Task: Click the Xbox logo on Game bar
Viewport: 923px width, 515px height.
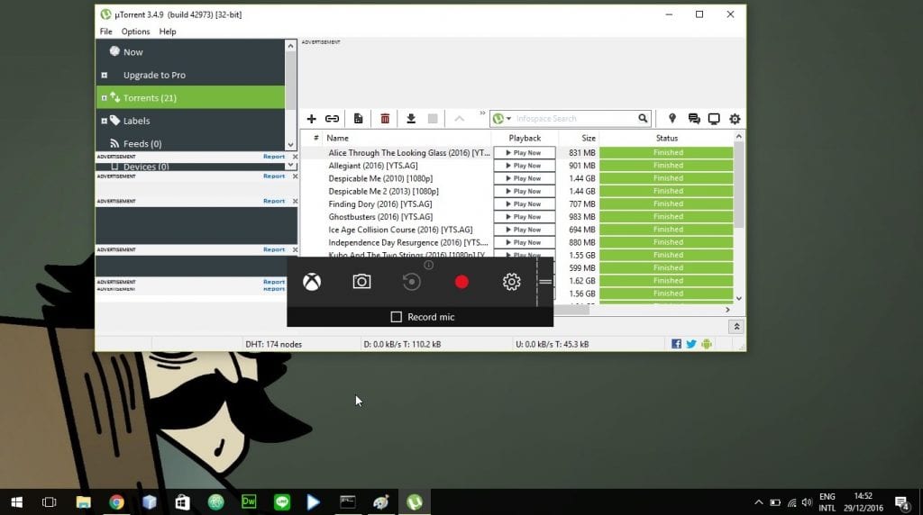Action: 311,282
